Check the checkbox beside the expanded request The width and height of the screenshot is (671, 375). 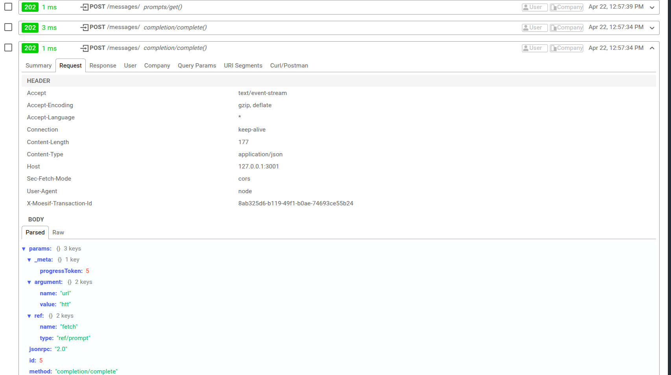tap(8, 48)
